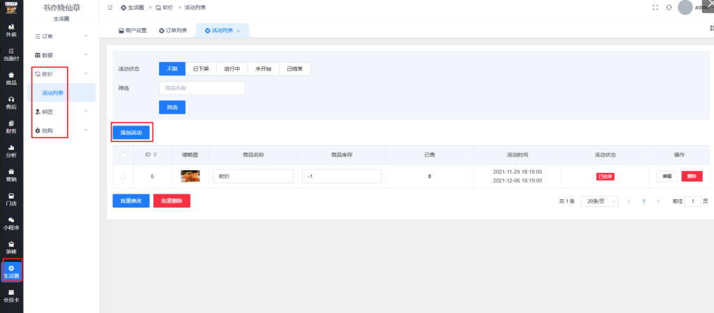Open the 外卖 section in left sidebar
Screen dimensions: 714x313
coord(11,30)
